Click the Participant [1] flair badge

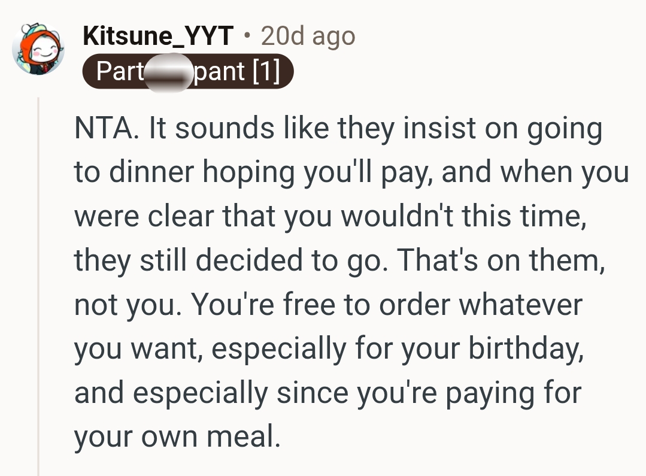pos(187,72)
